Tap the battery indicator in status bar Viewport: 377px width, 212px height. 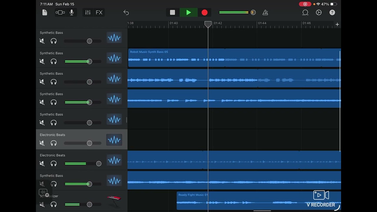(x=333, y=4)
